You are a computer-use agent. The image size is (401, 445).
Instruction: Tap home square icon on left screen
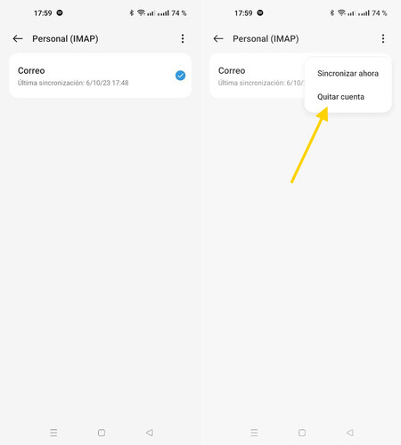pyautogui.click(x=102, y=433)
